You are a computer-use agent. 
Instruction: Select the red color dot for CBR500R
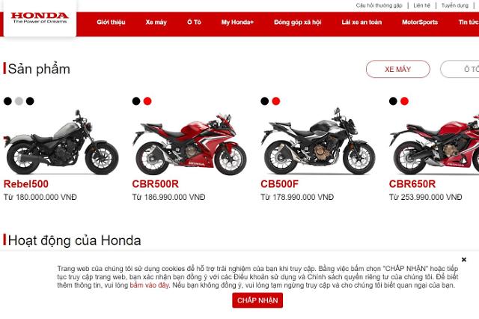click(147, 101)
